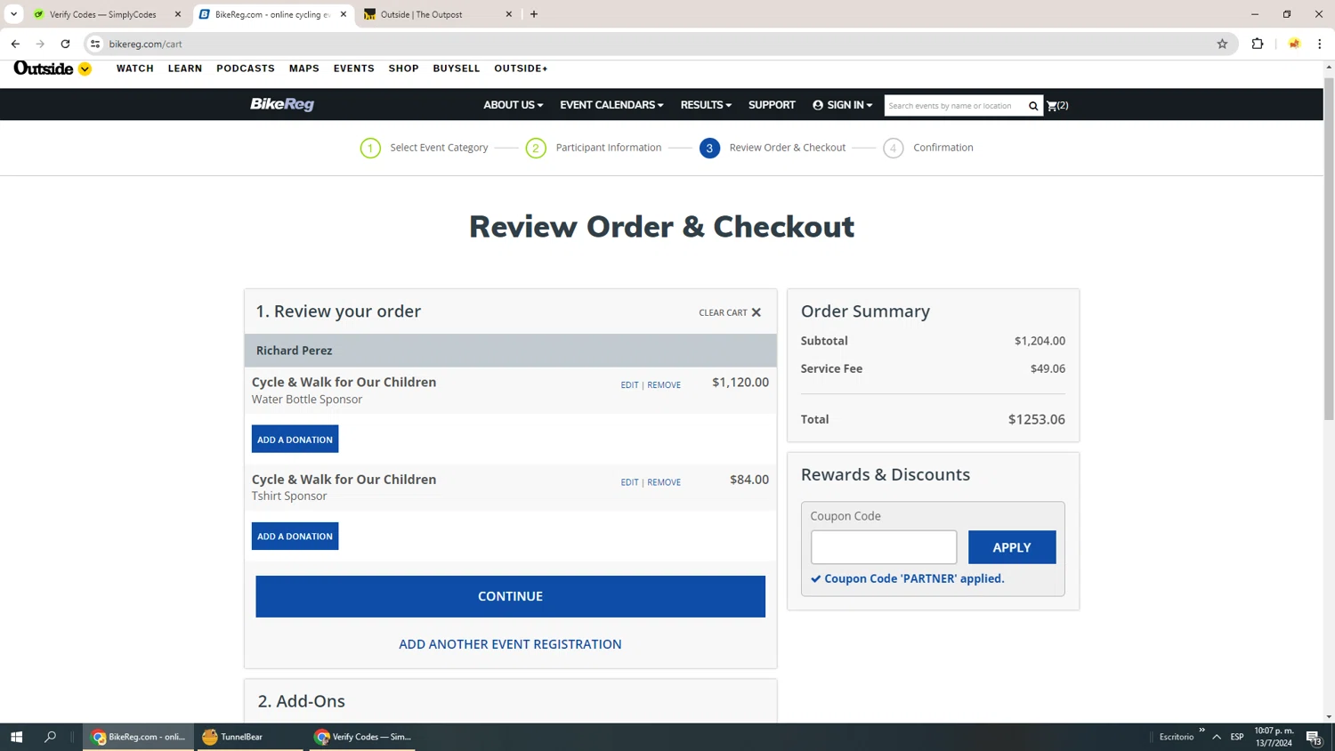Expand the Results menu
1335x751 pixels.
pos(706,105)
